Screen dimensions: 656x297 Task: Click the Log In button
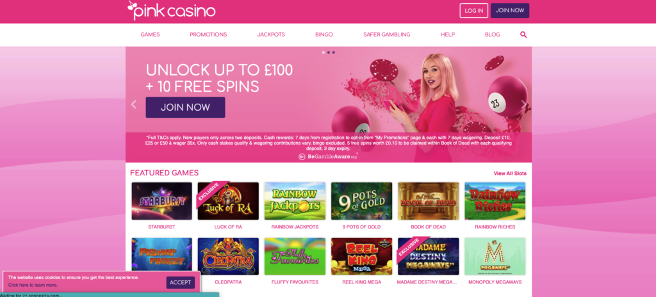tap(473, 10)
